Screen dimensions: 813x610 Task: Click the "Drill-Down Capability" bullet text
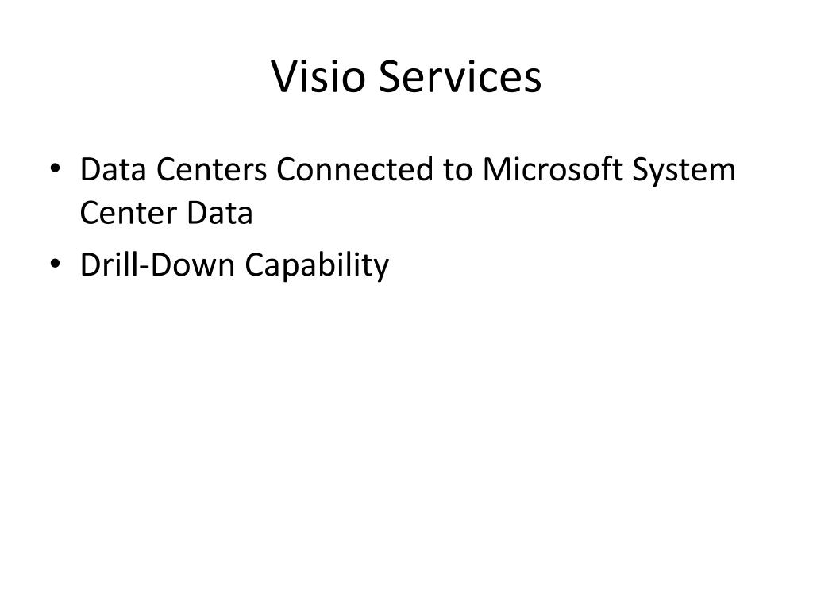click(234, 265)
